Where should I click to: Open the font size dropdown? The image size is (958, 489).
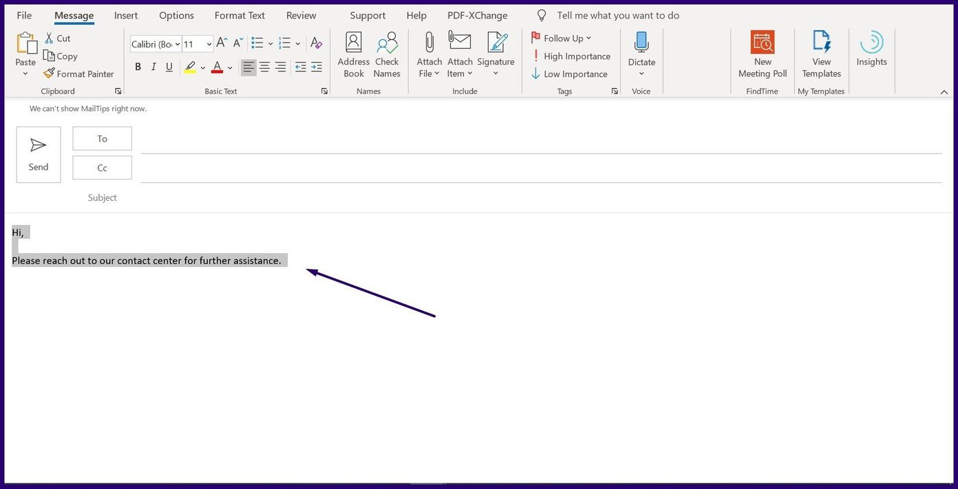pos(209,44)
